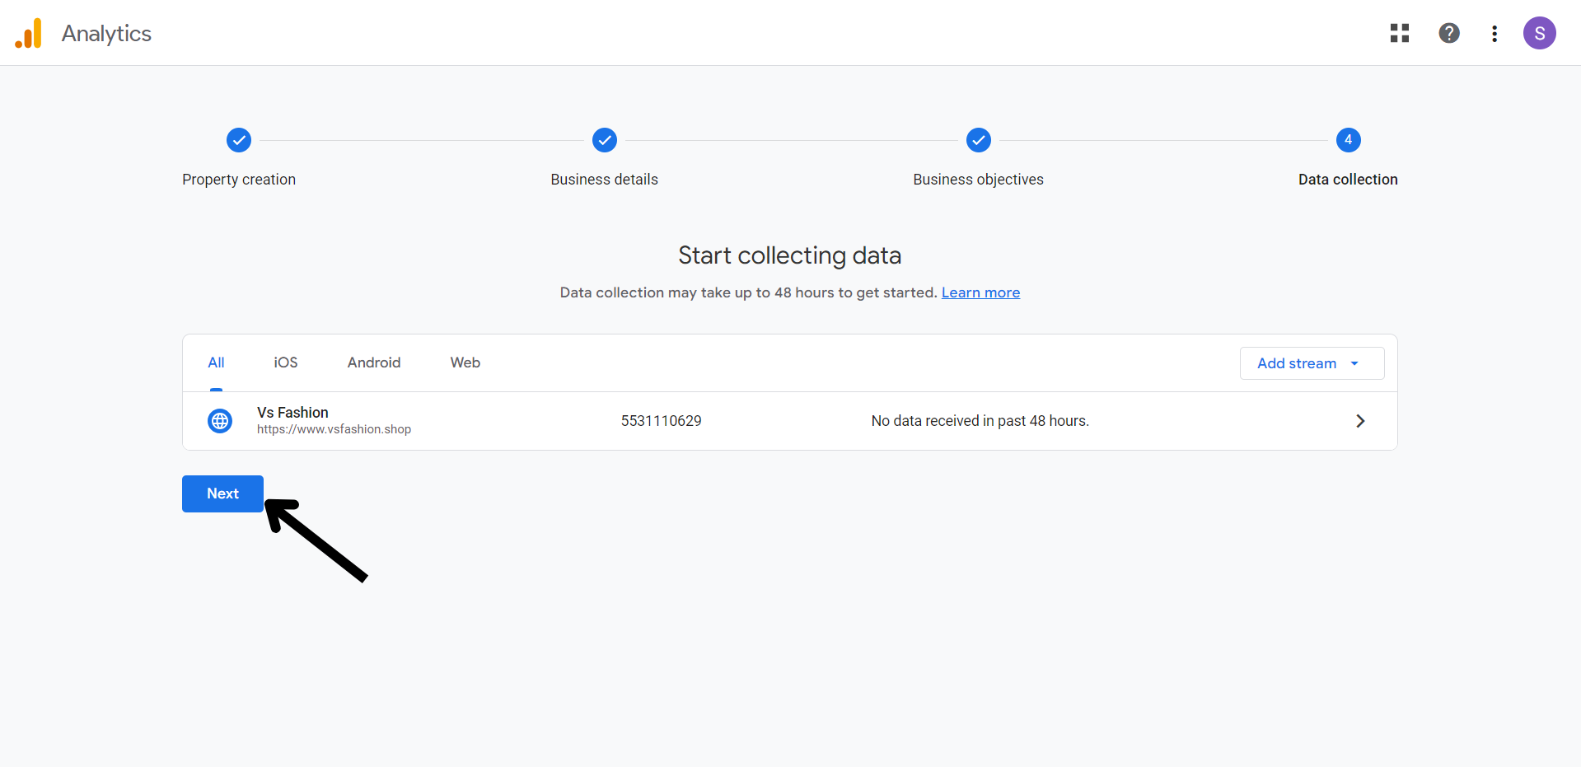Switch to the All streams tab
1581x767 pixels.
tap(216, 362)
